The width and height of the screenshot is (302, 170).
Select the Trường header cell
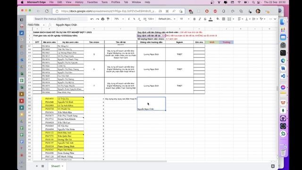226,42
